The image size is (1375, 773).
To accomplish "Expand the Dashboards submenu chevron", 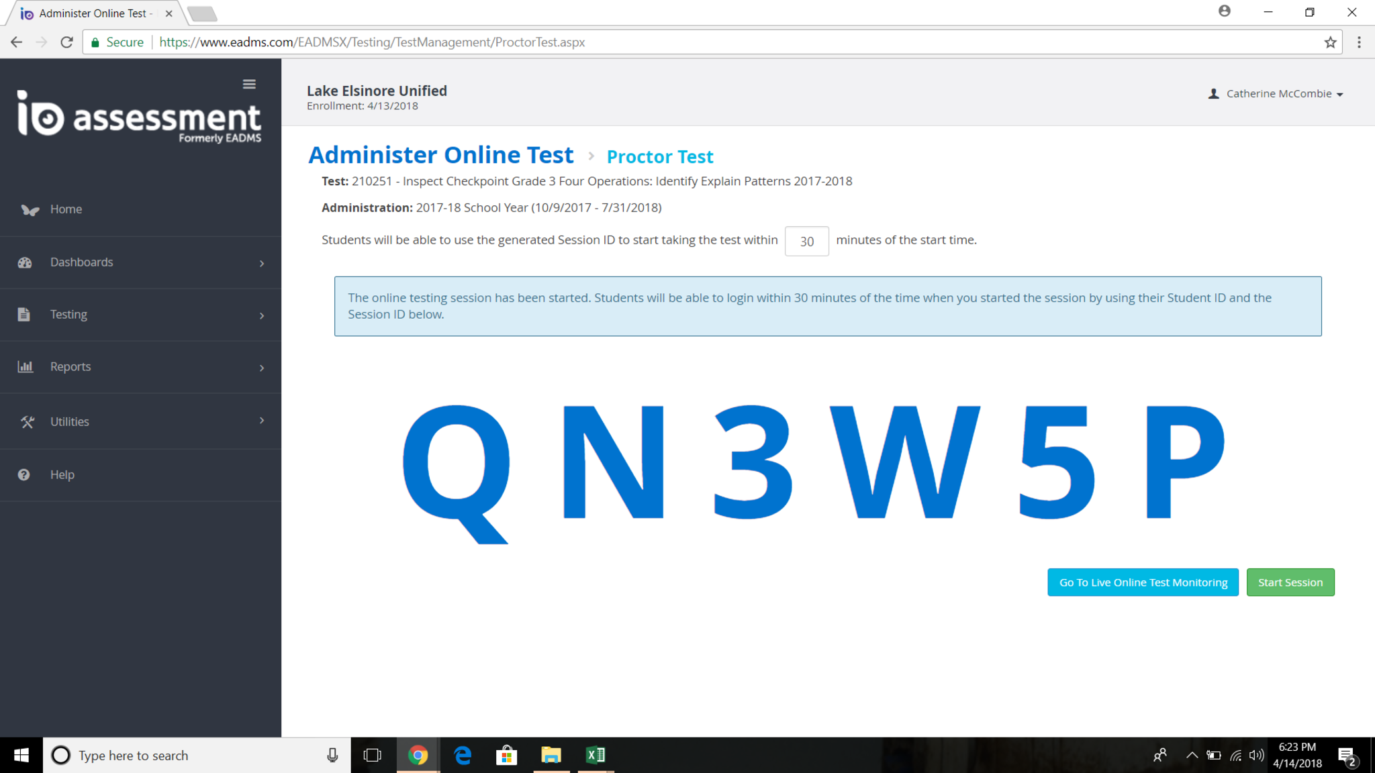I will pyautogui.click(x=262, y=263).
